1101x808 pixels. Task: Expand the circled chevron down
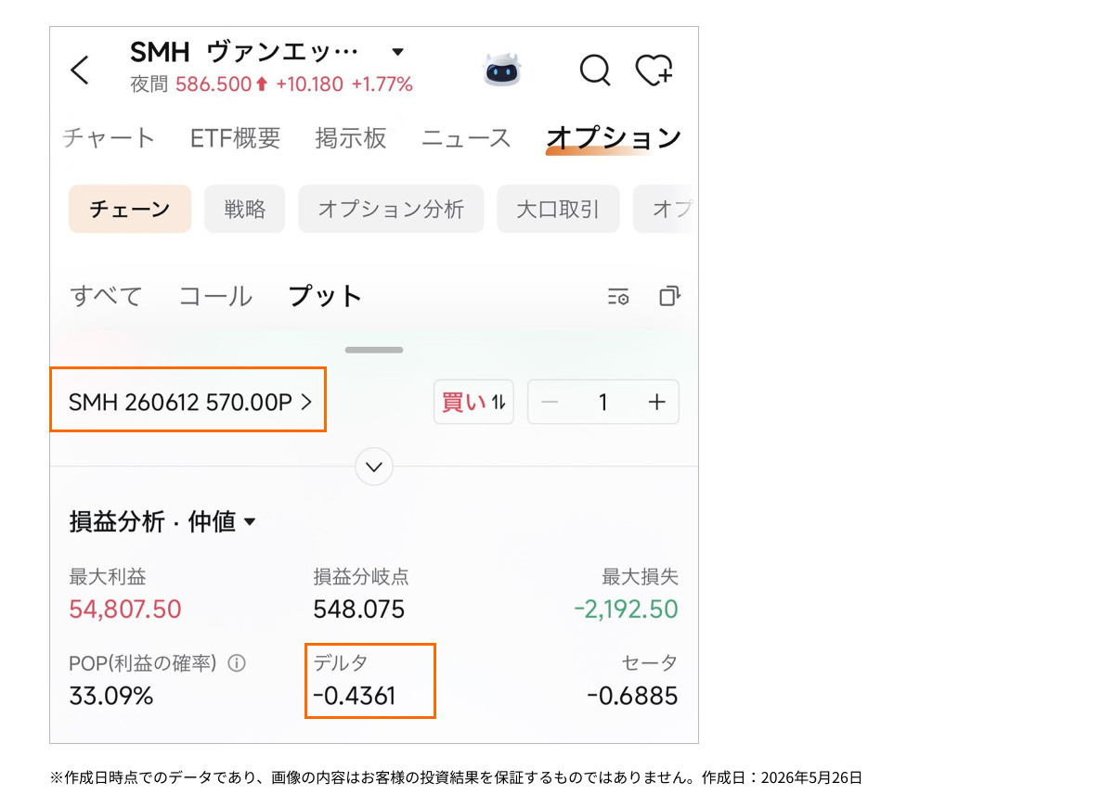[x=374, y=467]
